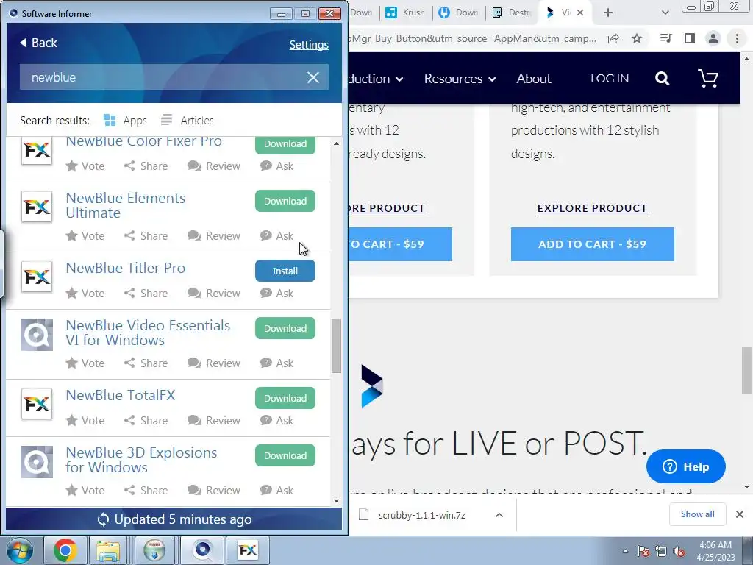753x565 pixels.
Task: Download NewBlue TotalFX
Action: 285,398
